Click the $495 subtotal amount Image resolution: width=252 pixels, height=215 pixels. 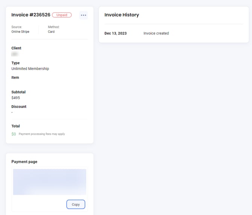click(15, 98)
